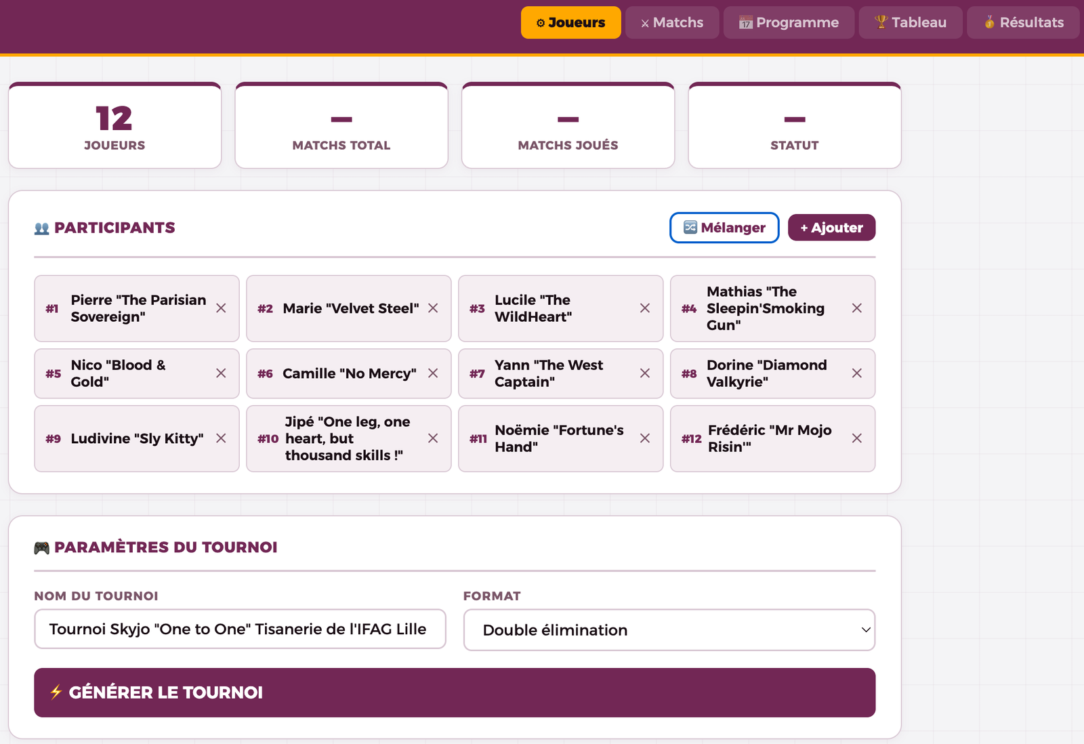Shuffle players with Mélanger button
The width and height of the screenshot is (1084, 744).
[724, 228]
